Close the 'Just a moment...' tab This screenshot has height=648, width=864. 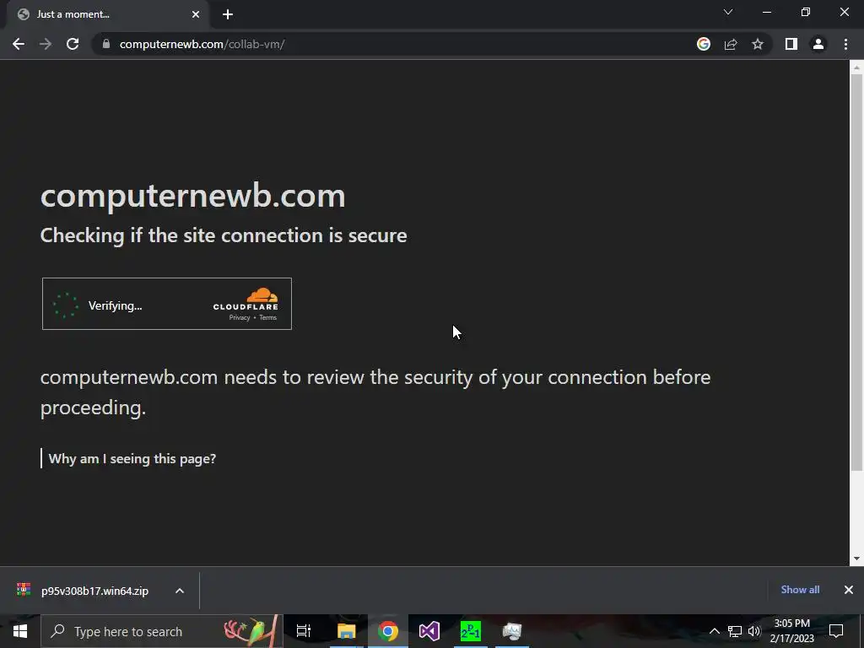pos(196,14)
